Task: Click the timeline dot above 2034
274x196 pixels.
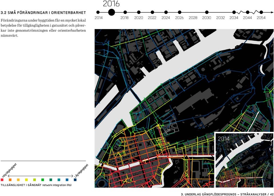Action: pos(234,12)
